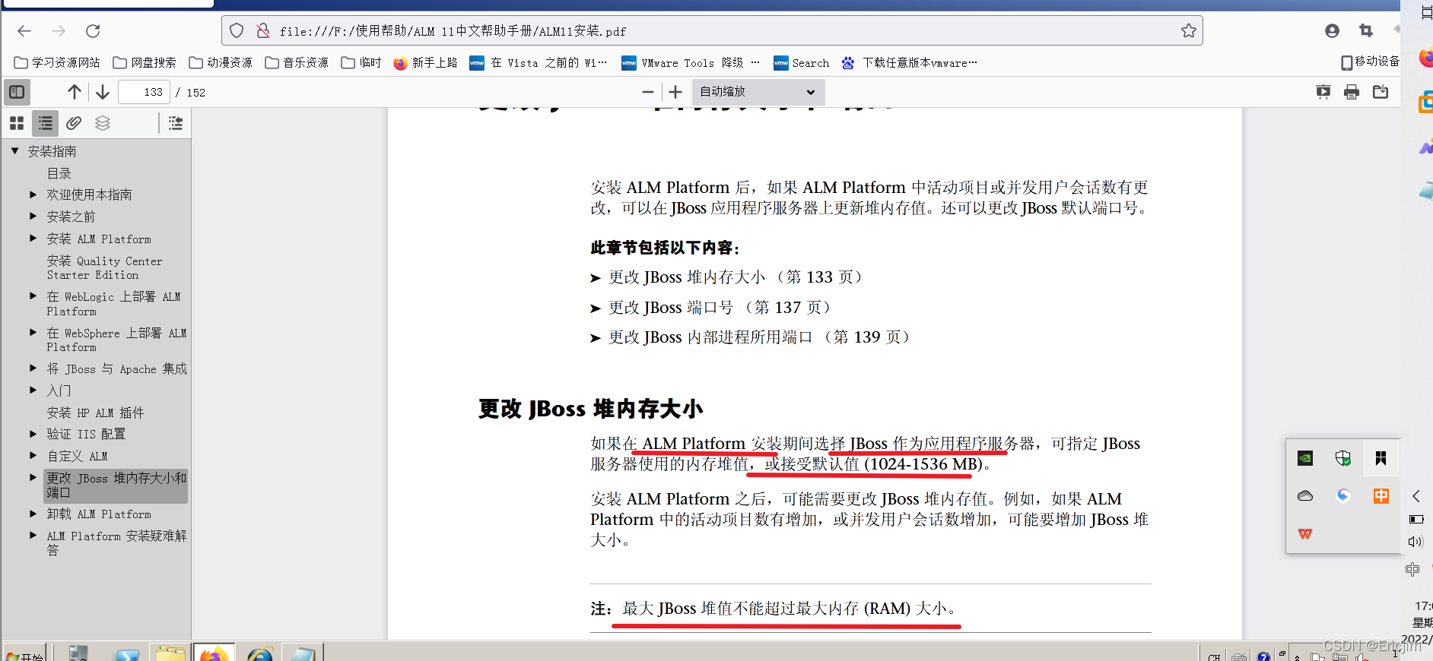Viewport: 1433px width, 661px height.
Task: Open 移动设备 bookmarks
Action: coord(1370,62)
